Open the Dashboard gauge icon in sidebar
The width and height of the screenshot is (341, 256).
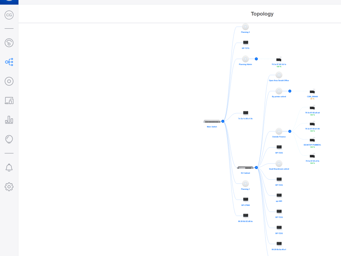click(9, 43)
